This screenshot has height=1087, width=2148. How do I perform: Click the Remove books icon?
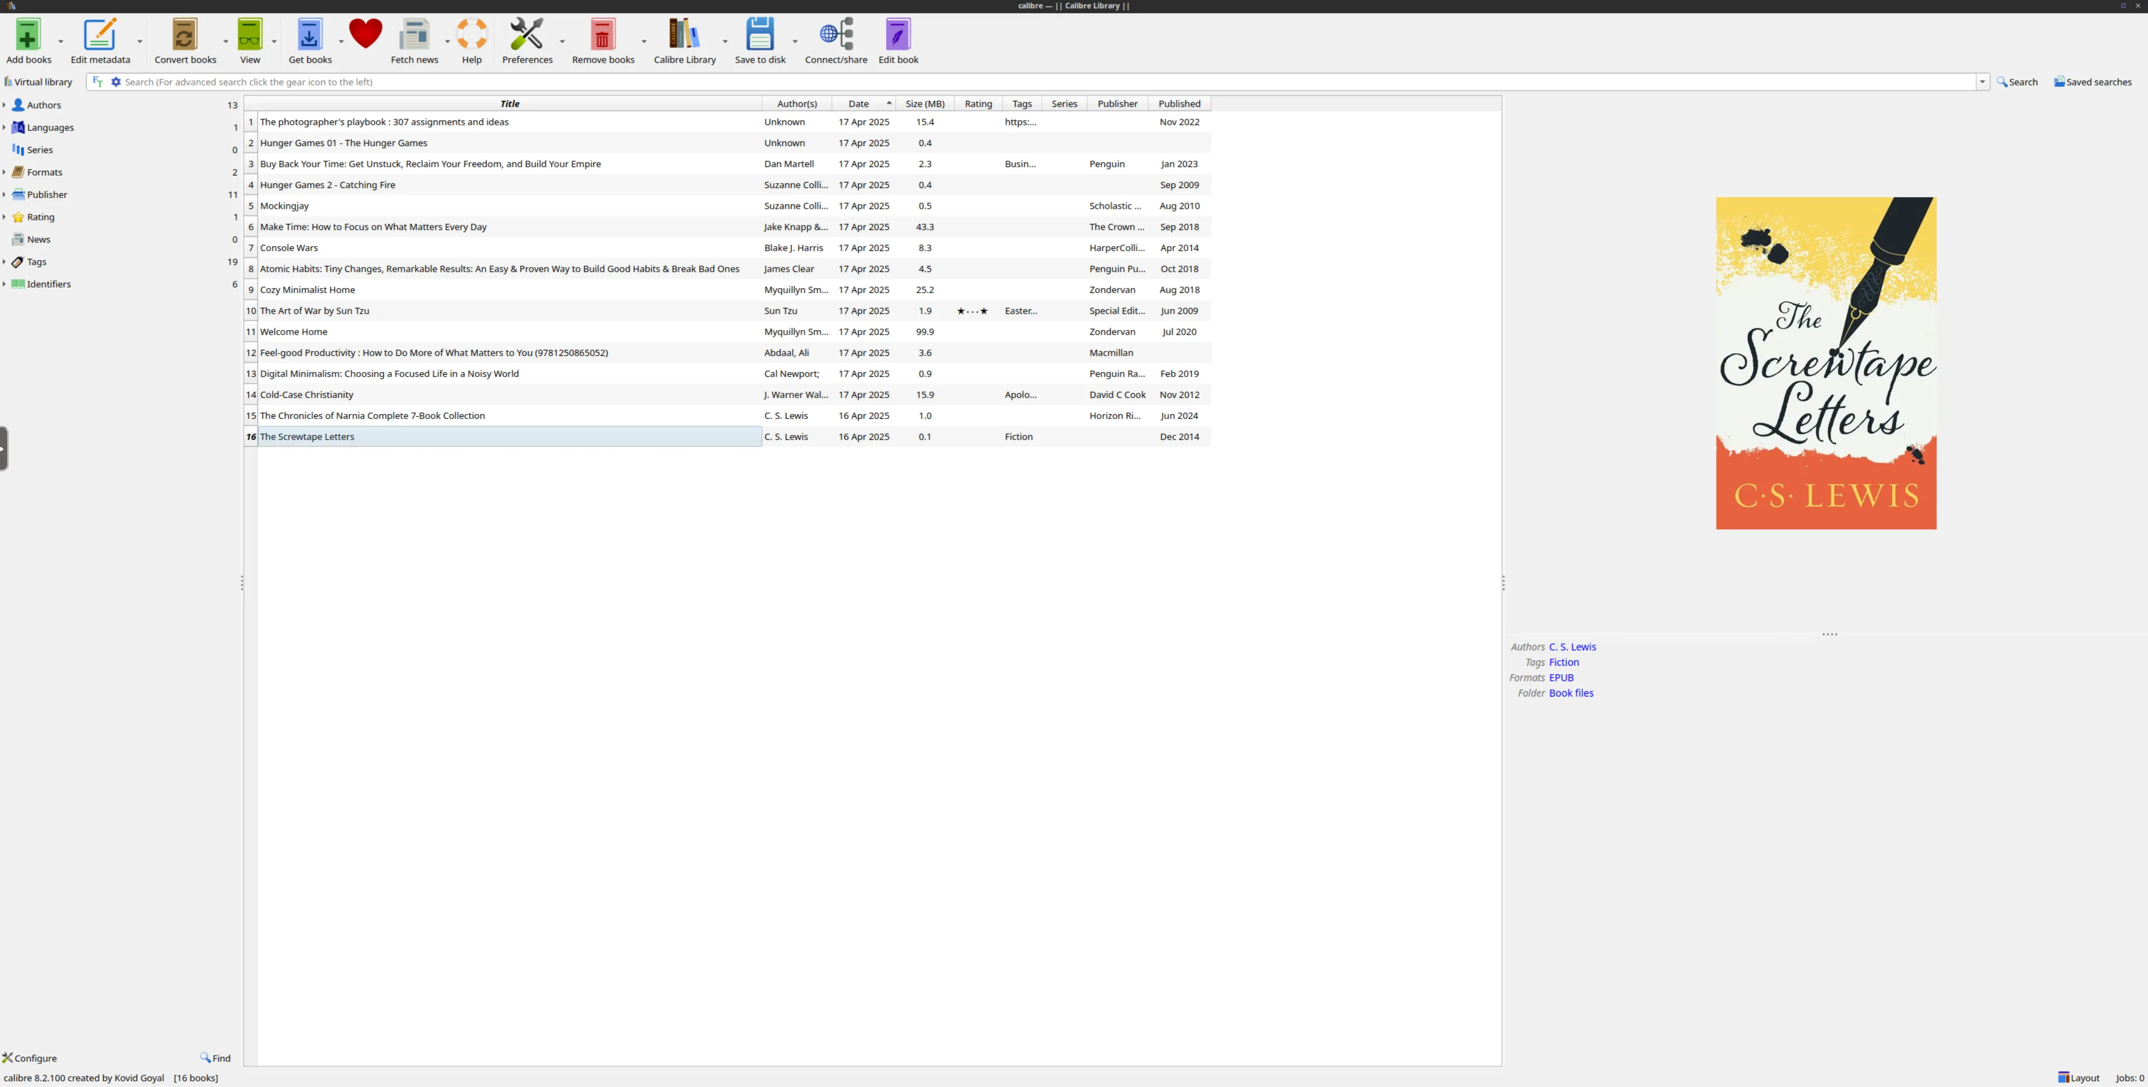click(602, 35)
